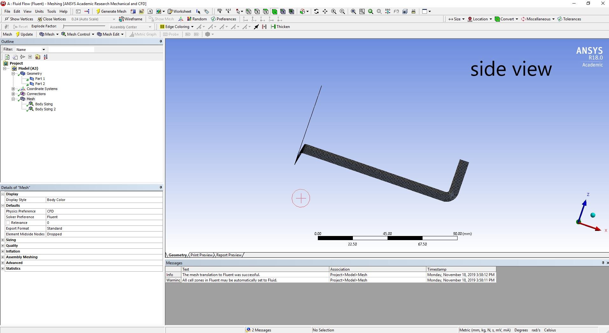Click the Rotate view tool icon

pos(316,11)
